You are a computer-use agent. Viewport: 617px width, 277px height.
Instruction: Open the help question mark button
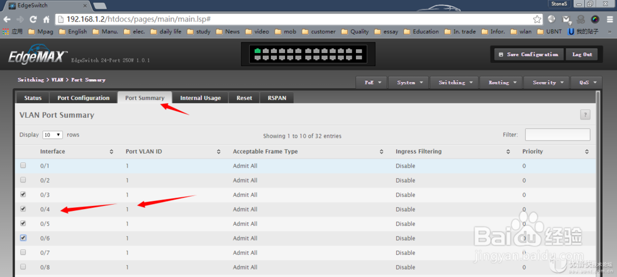[x=585, y=115]
